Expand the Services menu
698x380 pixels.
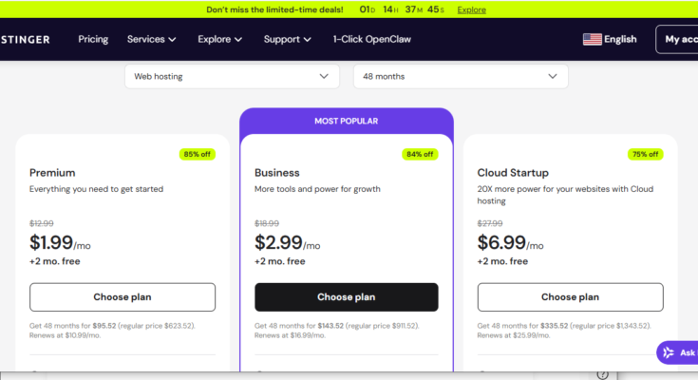pyautogui.click(x=151, y=39)
